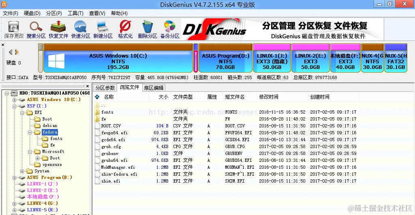This screenshot has height=215, width=415.
Task: Select the fonts folder row
Action: (225, 112)
